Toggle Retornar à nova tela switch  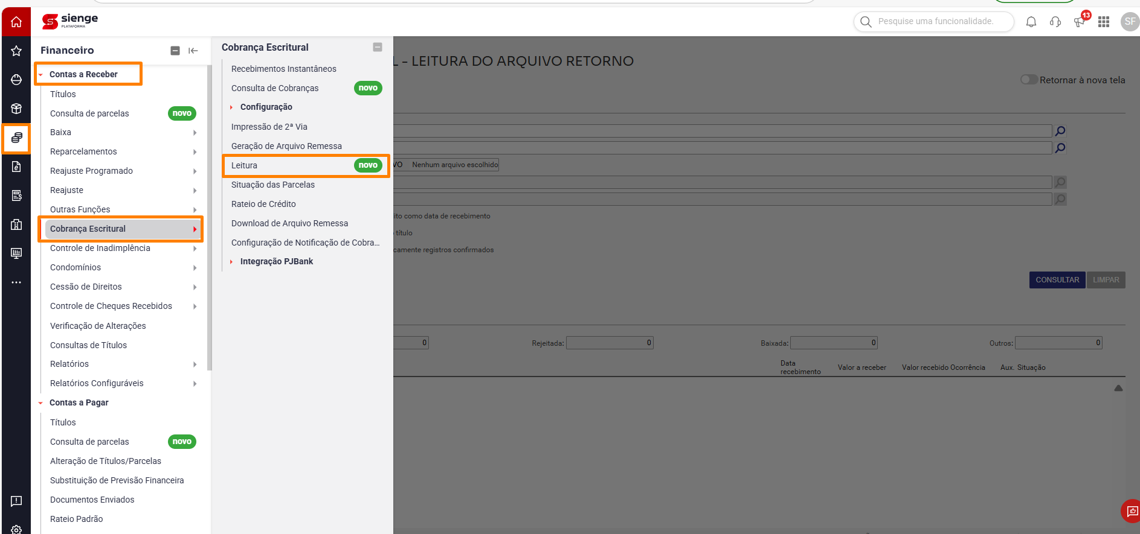point(1029,80)
